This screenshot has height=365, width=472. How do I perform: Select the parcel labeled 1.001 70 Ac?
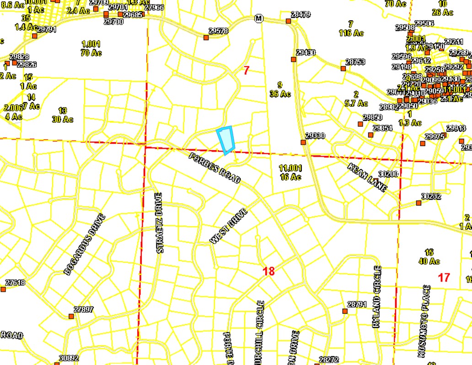click(x=91, y=48)
